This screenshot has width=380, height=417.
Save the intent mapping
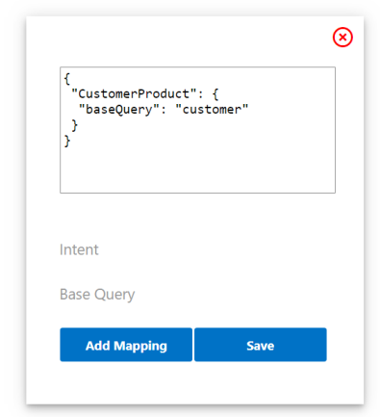coord(261,345)
